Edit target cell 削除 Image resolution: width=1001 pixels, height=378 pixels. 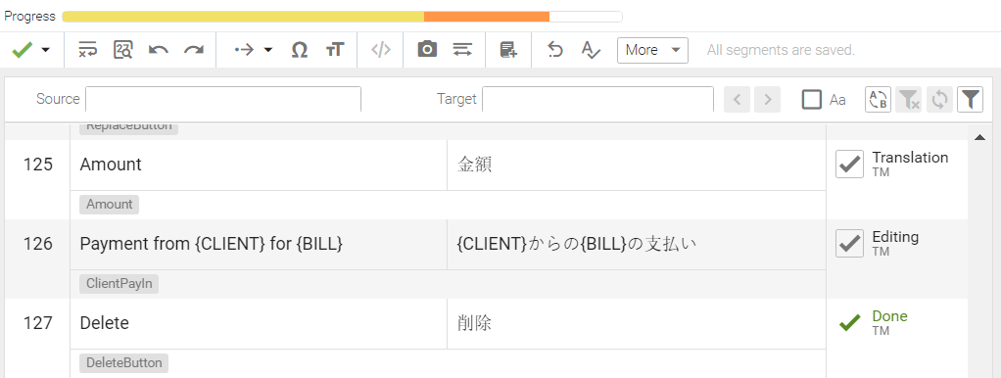[x=637, y=323]
